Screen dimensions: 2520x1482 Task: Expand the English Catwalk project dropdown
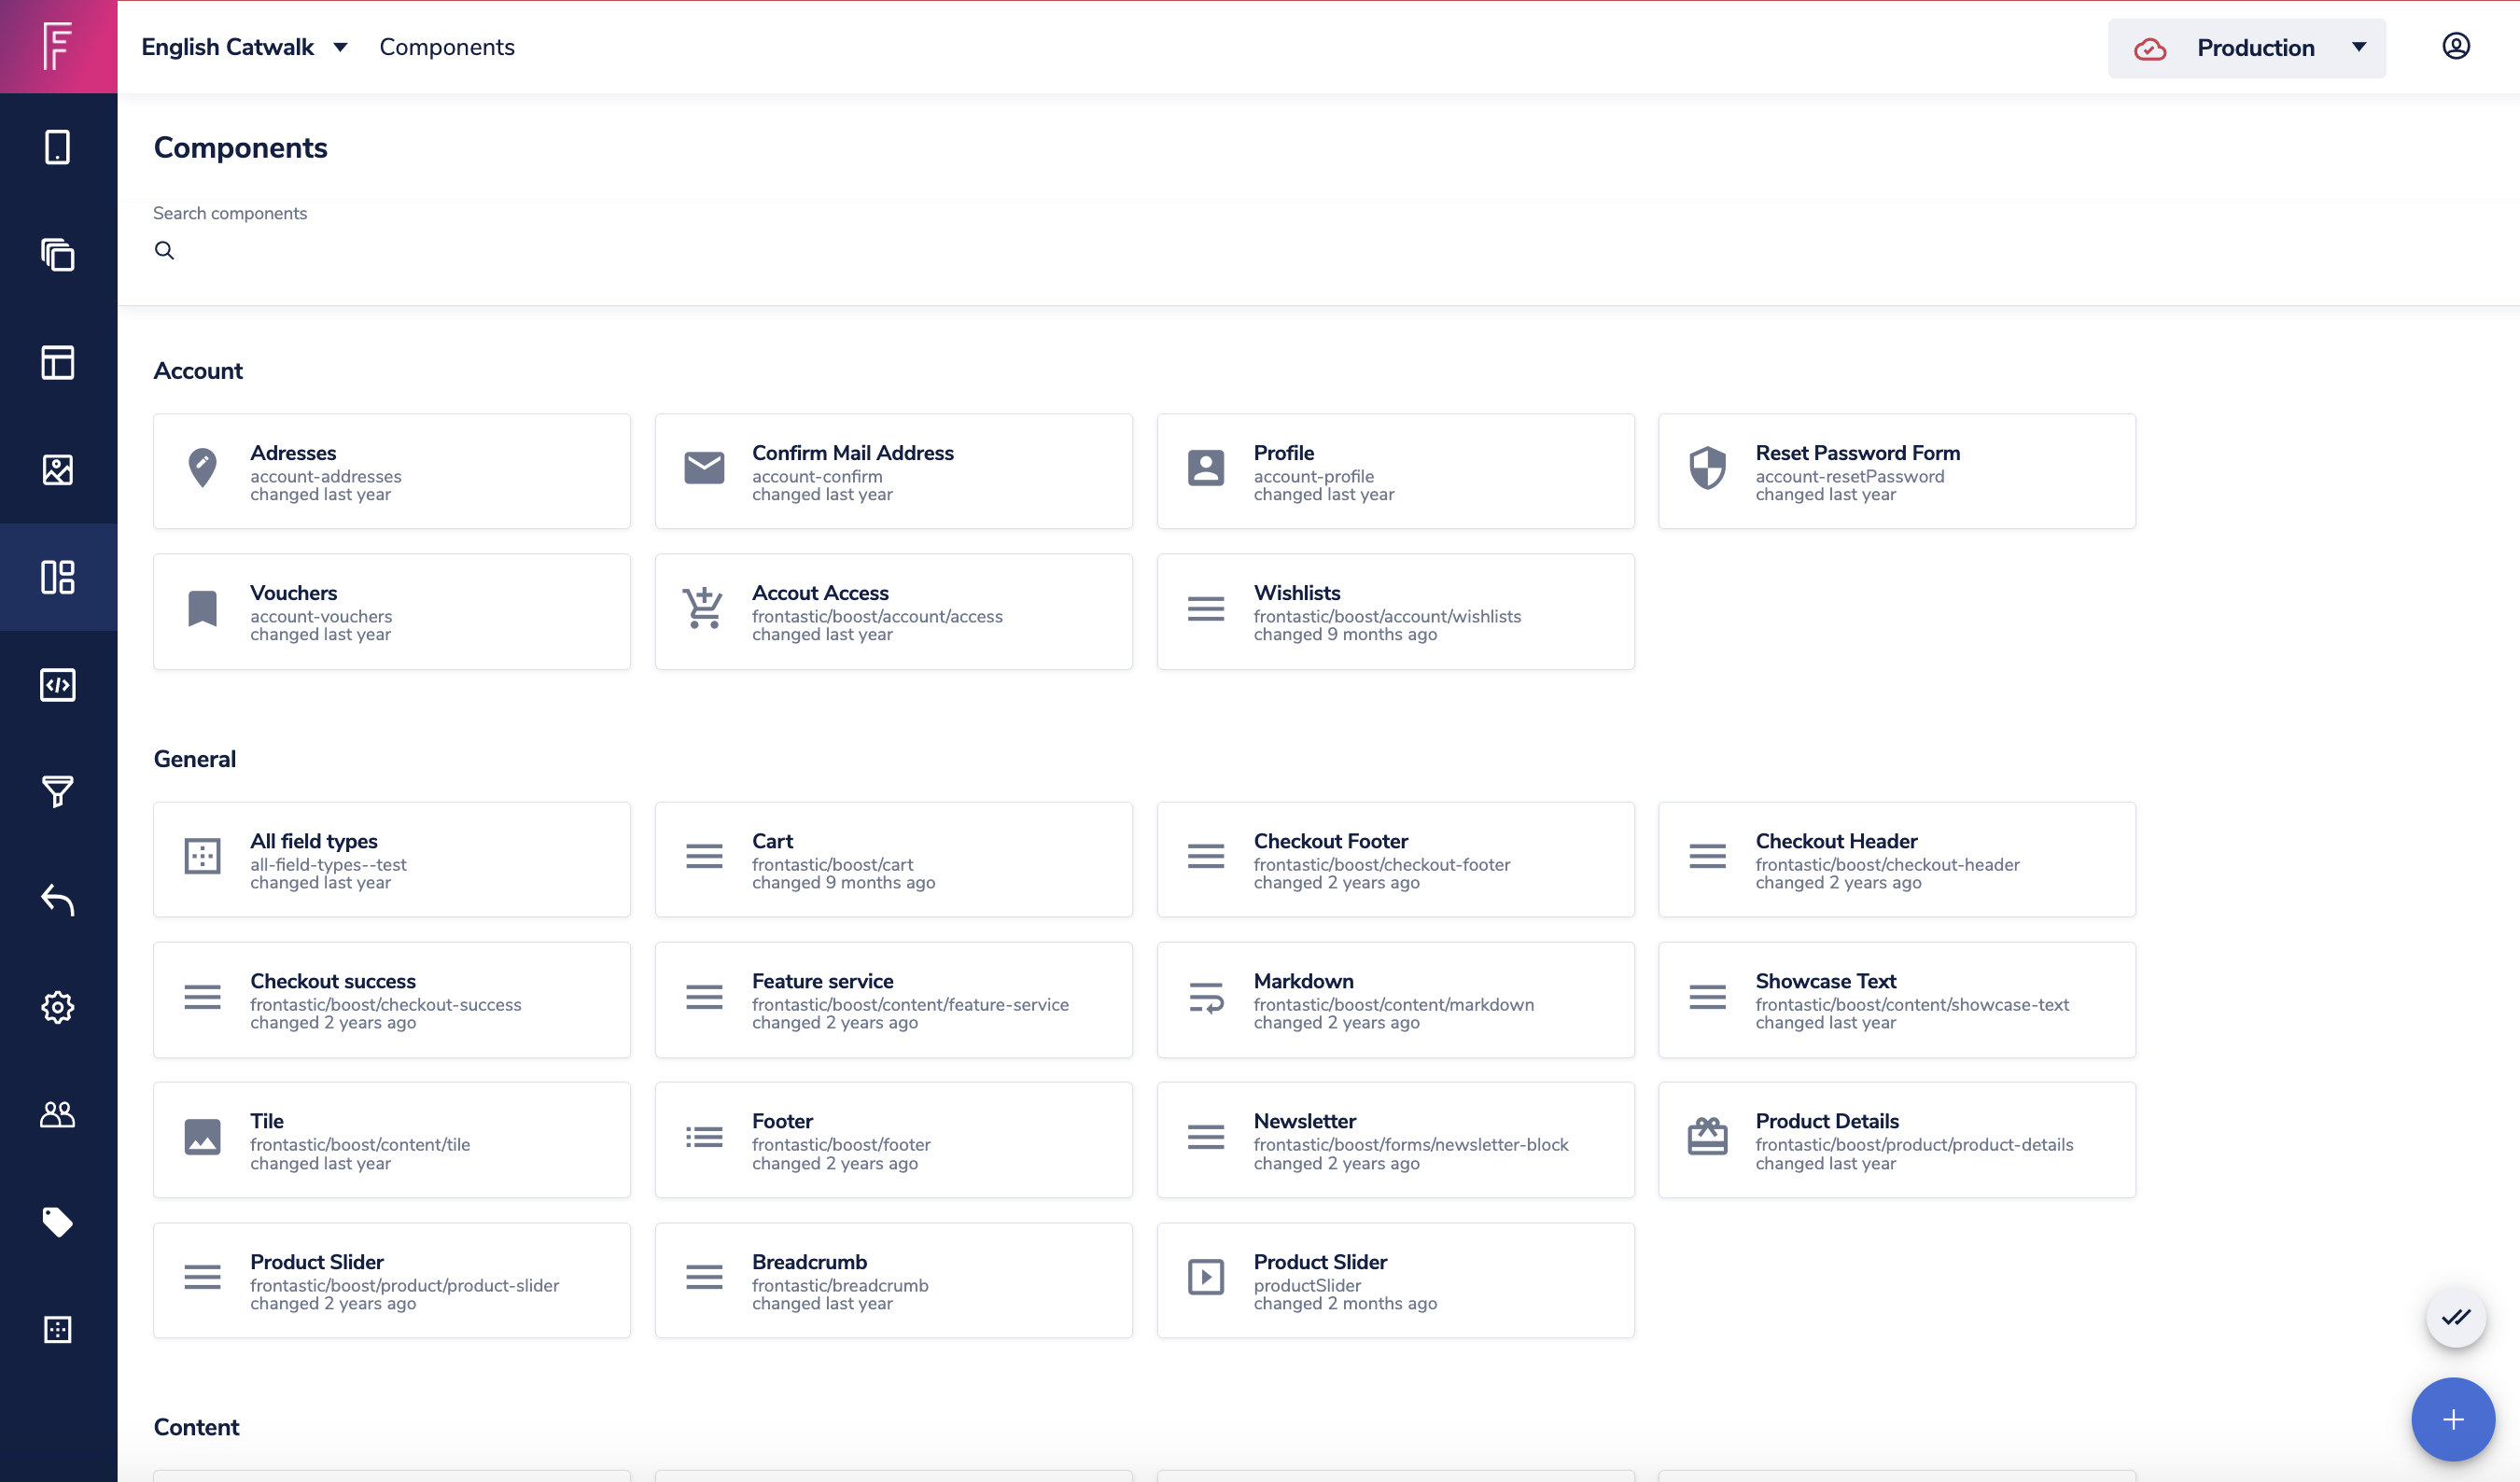click(x=245, y=47)
